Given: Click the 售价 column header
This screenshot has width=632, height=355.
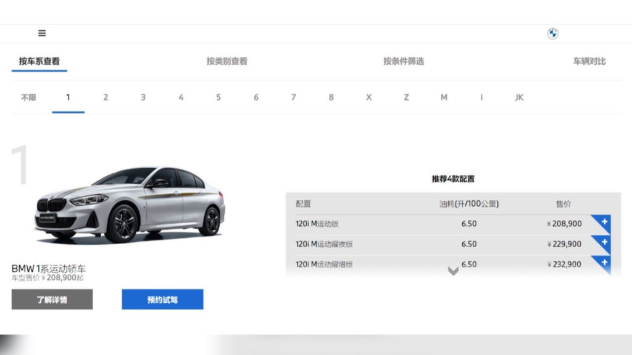Looking at the screenshot, I should coord(563,204).
